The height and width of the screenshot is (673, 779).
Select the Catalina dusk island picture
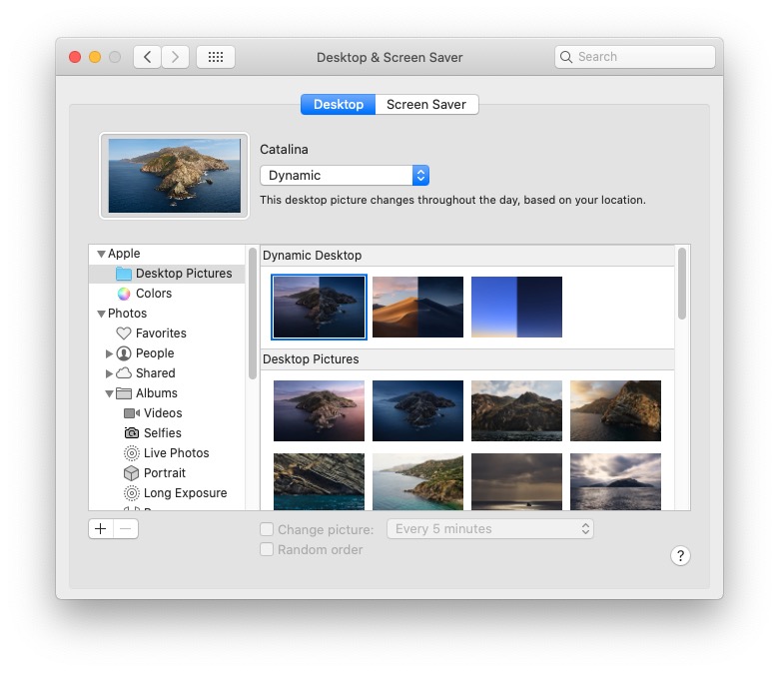pos(319,410)
